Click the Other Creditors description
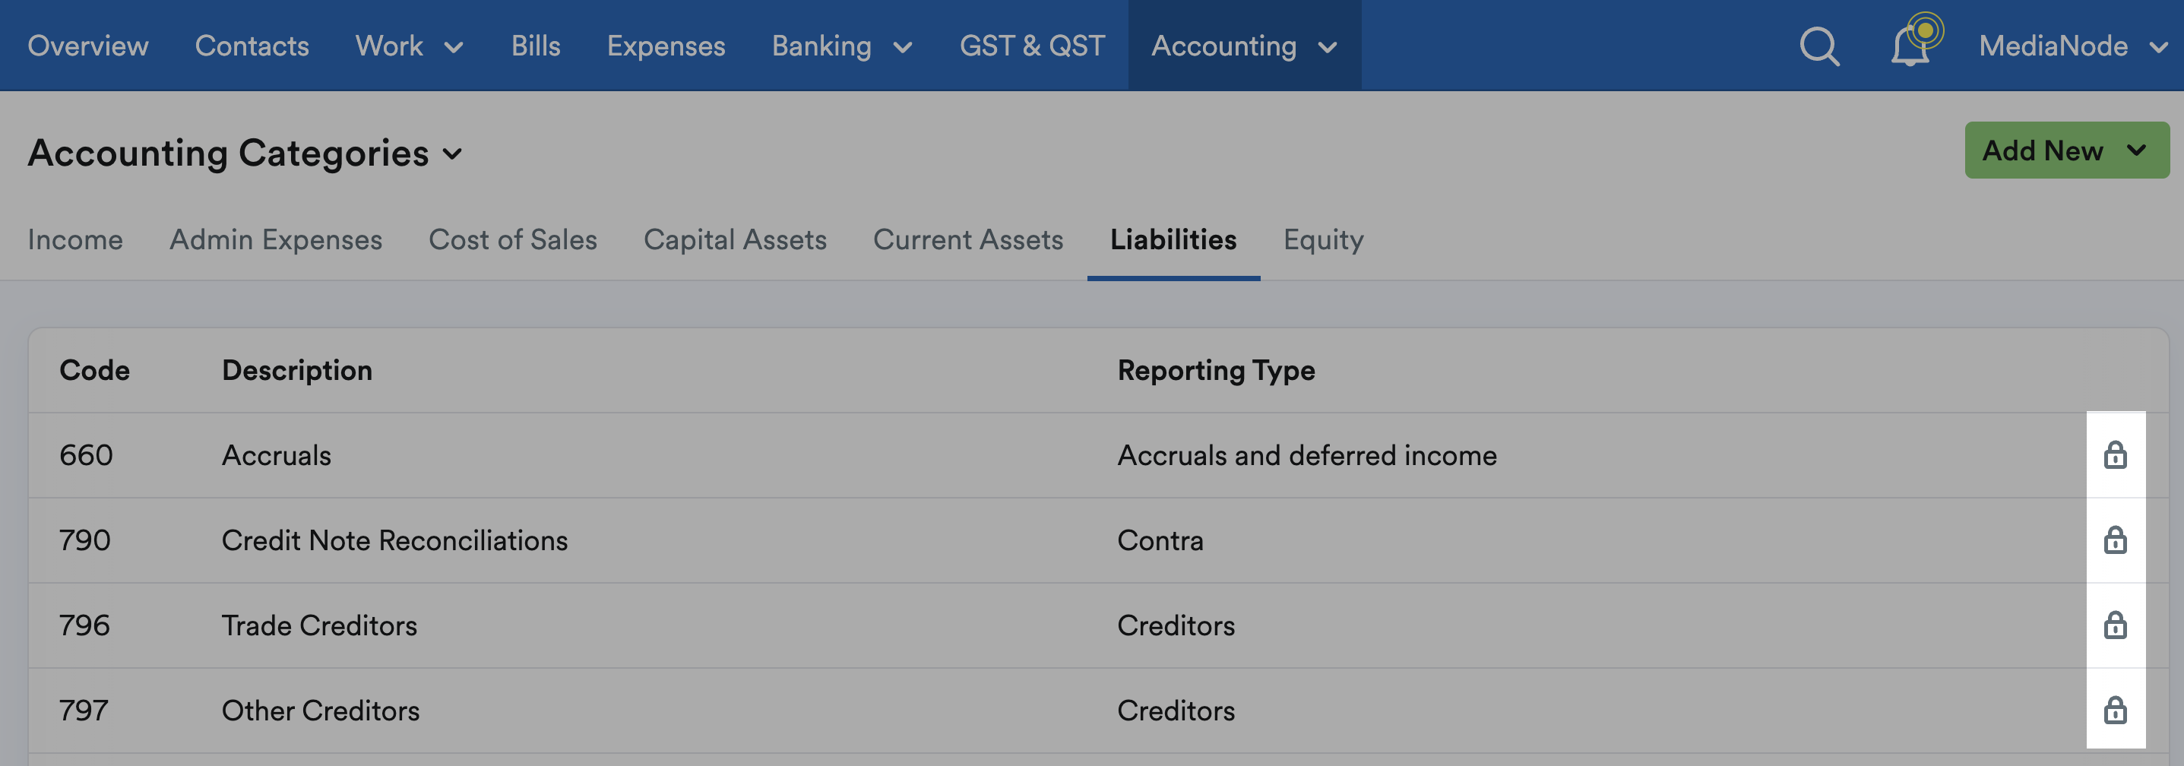The width and height of the screenshot is (2184, 766). coord(321,710)
